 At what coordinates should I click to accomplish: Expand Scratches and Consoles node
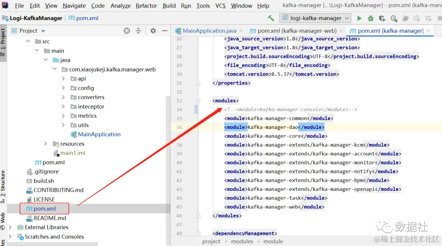click(10, 237)
